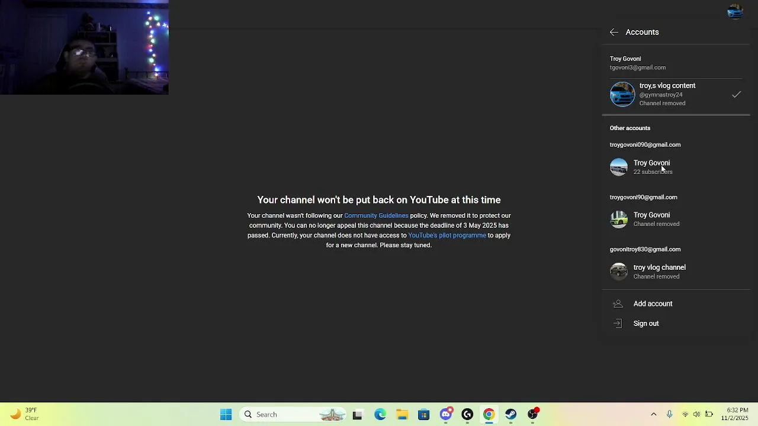The height and width of the screenshot is (426, 758).
Task: Show hidden system tray icons
Action: pos(654,414)
